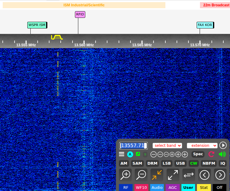Click the max zoom out expand icon
This screenshot has width=230, height=191.
pos(173,175)
